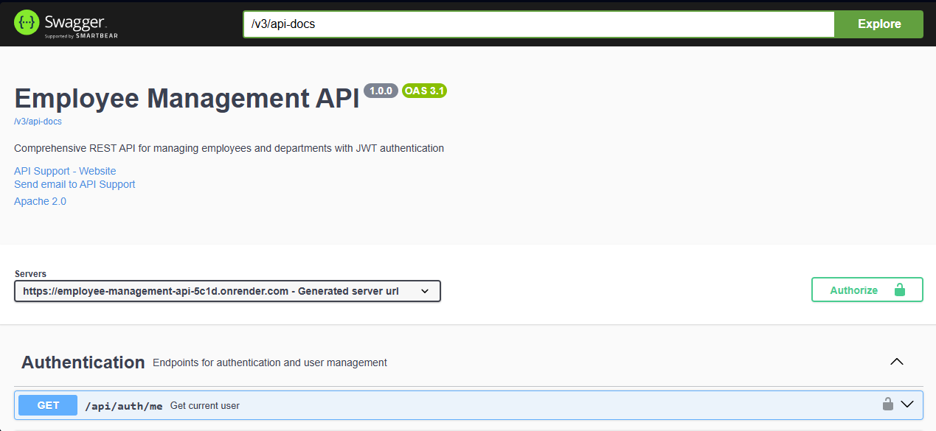Select the GET method label
The image size is (936, 431).
click(47, 404)
